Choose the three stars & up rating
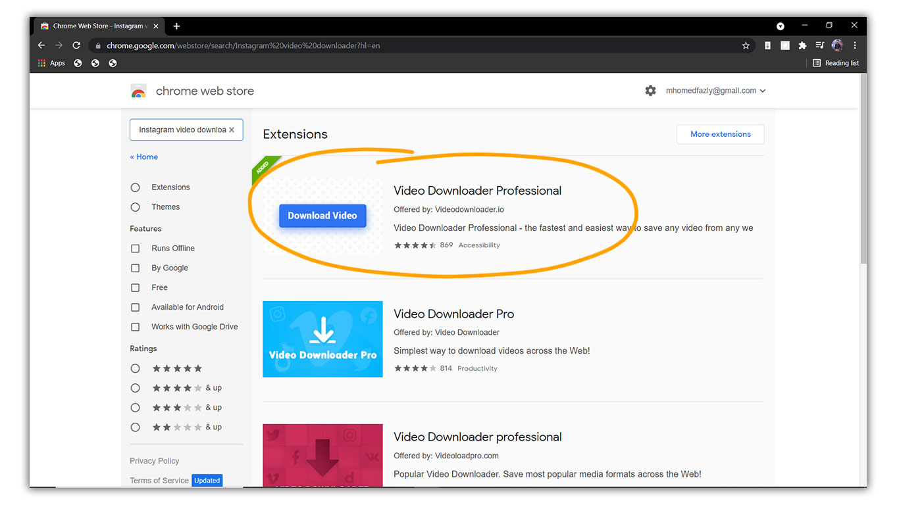Screen dimensions: 899x505 (136, 408)
